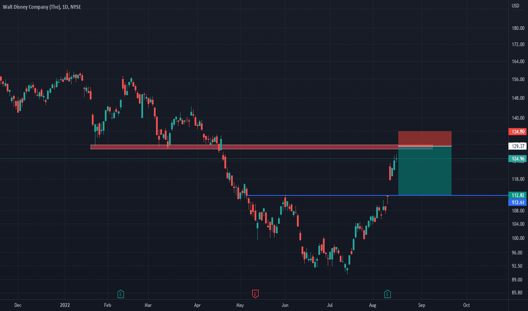Click the 85.80 price axis value
This screenshot has height=311, width=528.
point(517,293)
